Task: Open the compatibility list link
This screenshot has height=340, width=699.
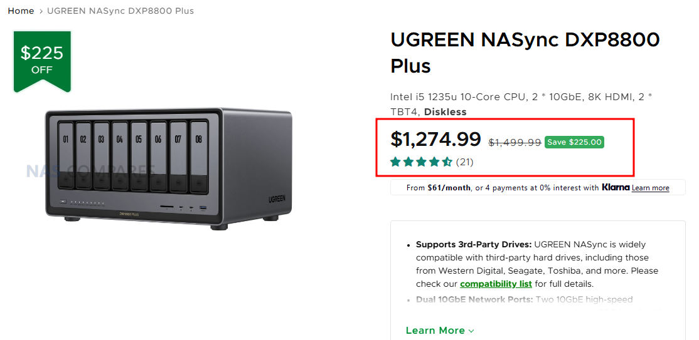Action: pyautogui.click(x=496, y=284)
